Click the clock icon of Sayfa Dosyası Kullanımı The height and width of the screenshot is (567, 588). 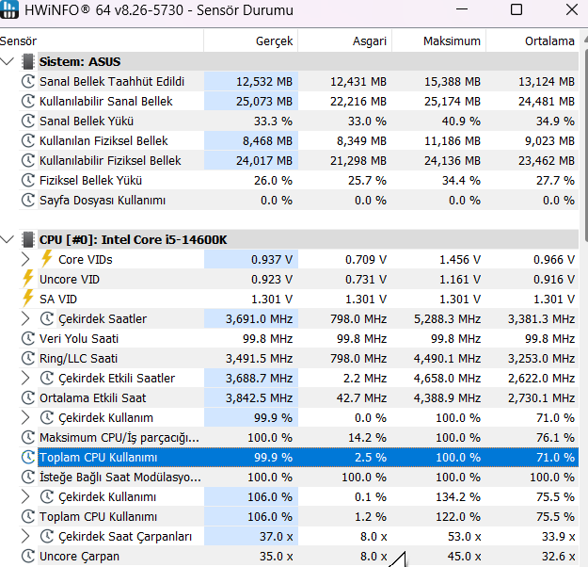[x=28, y=200]
